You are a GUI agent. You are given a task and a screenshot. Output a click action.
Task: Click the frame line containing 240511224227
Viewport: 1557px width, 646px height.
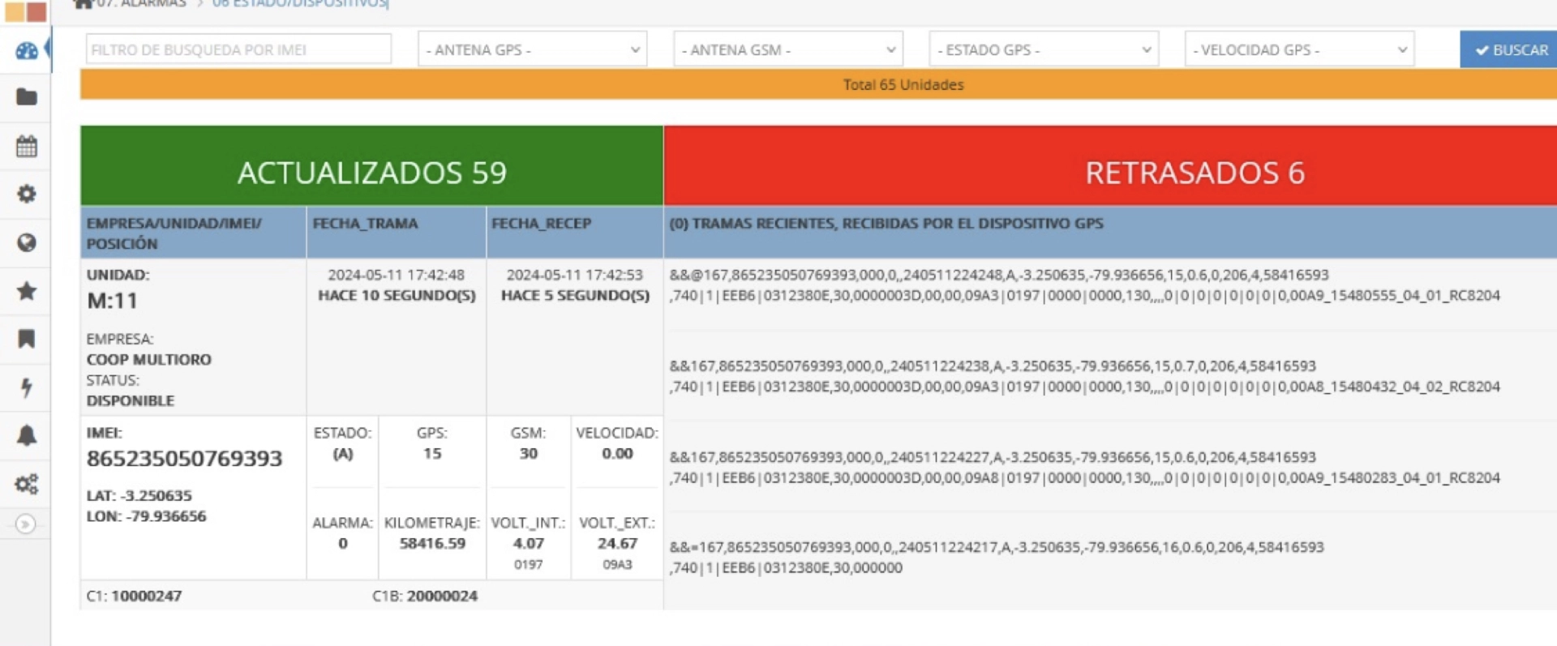coord(993,457)
